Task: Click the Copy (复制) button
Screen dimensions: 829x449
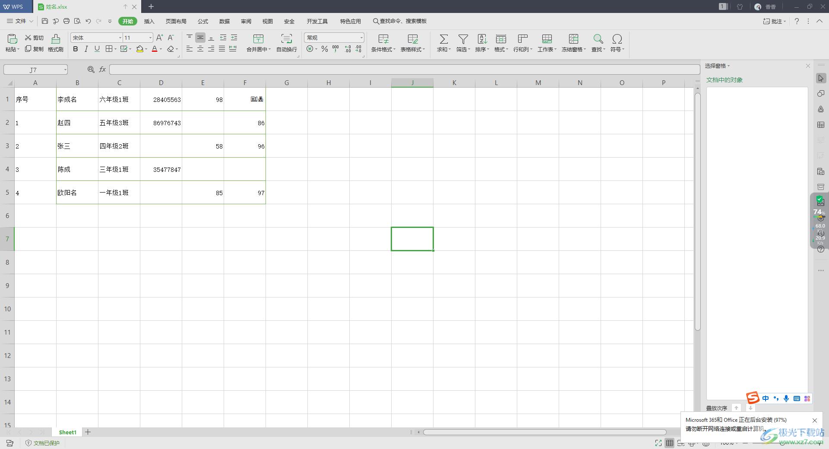Action: tap(34, 49)
